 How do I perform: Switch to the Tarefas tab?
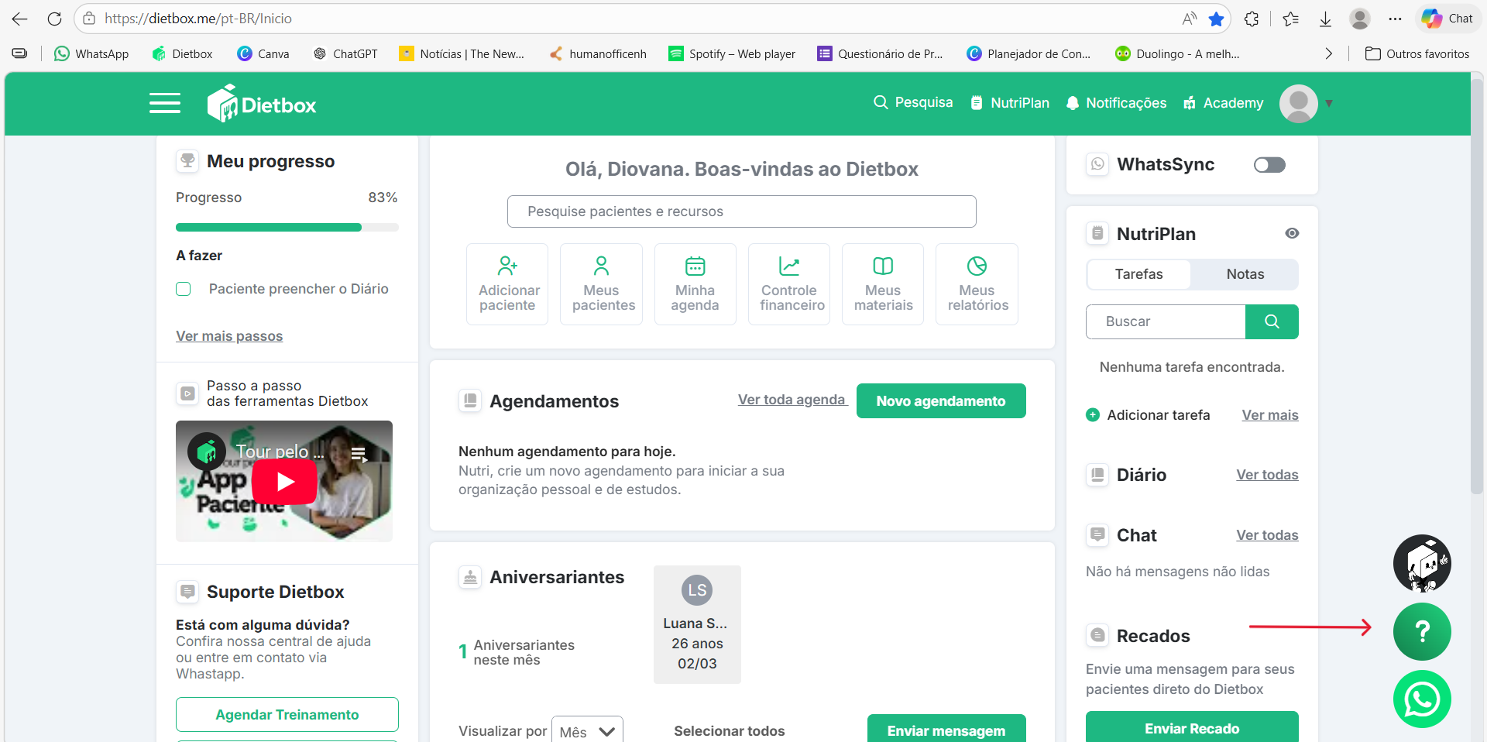pyautogui.click(x=1139, y=274)
